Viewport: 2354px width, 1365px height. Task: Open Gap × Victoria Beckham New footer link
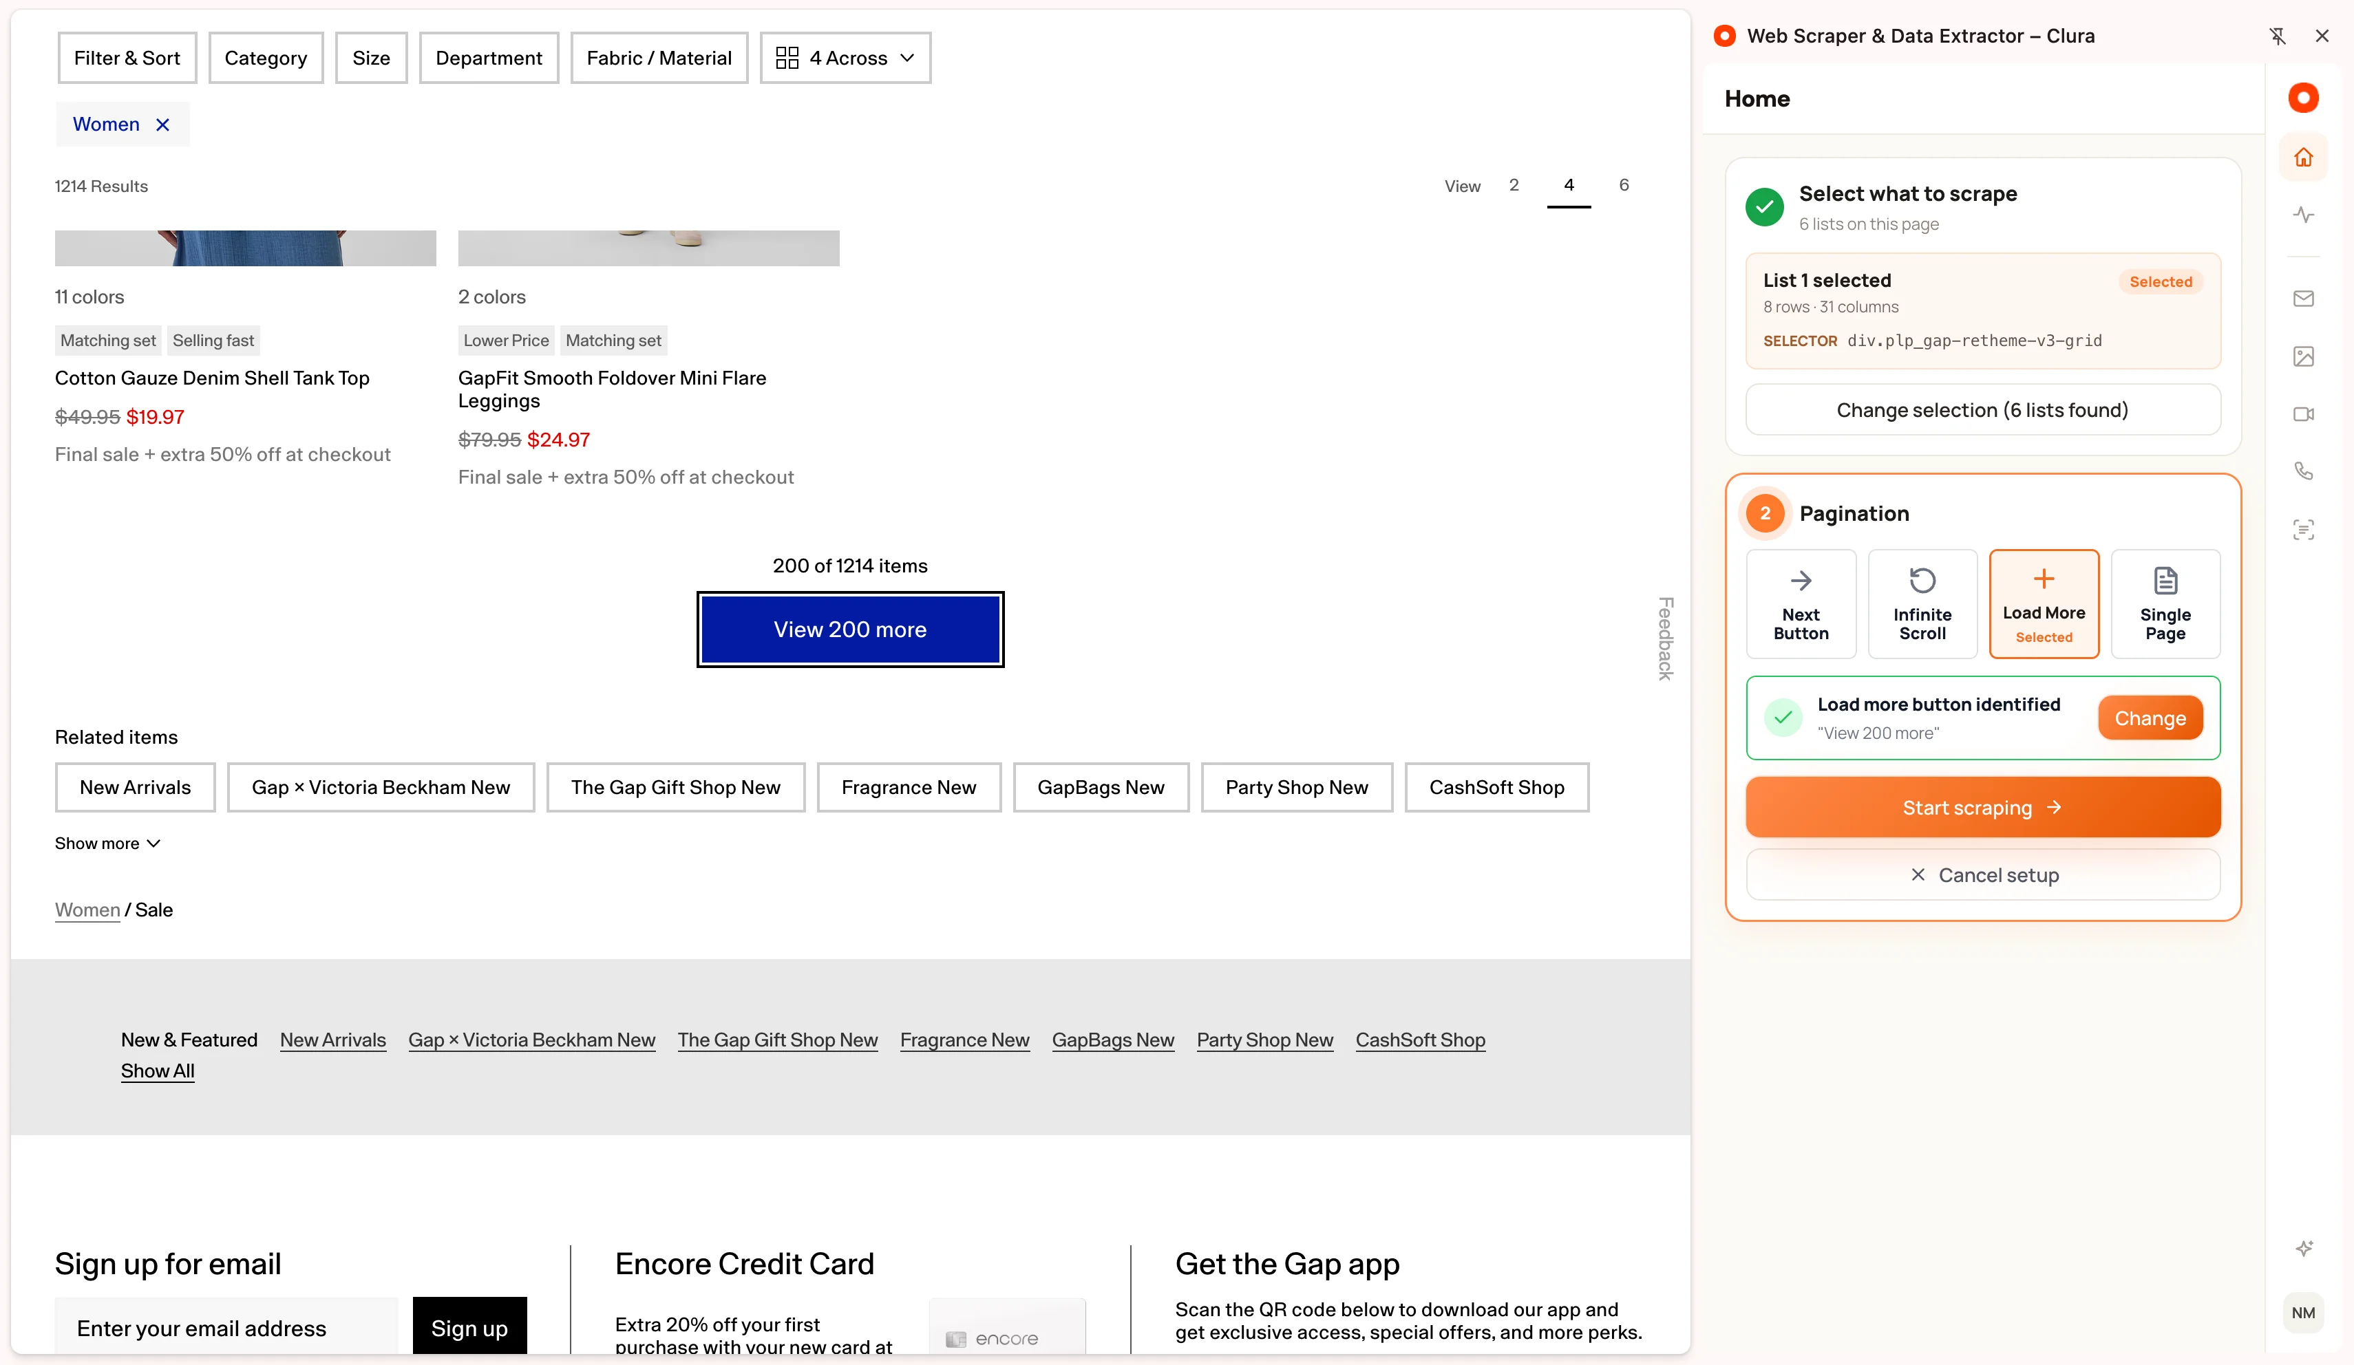click(531, 1039)
